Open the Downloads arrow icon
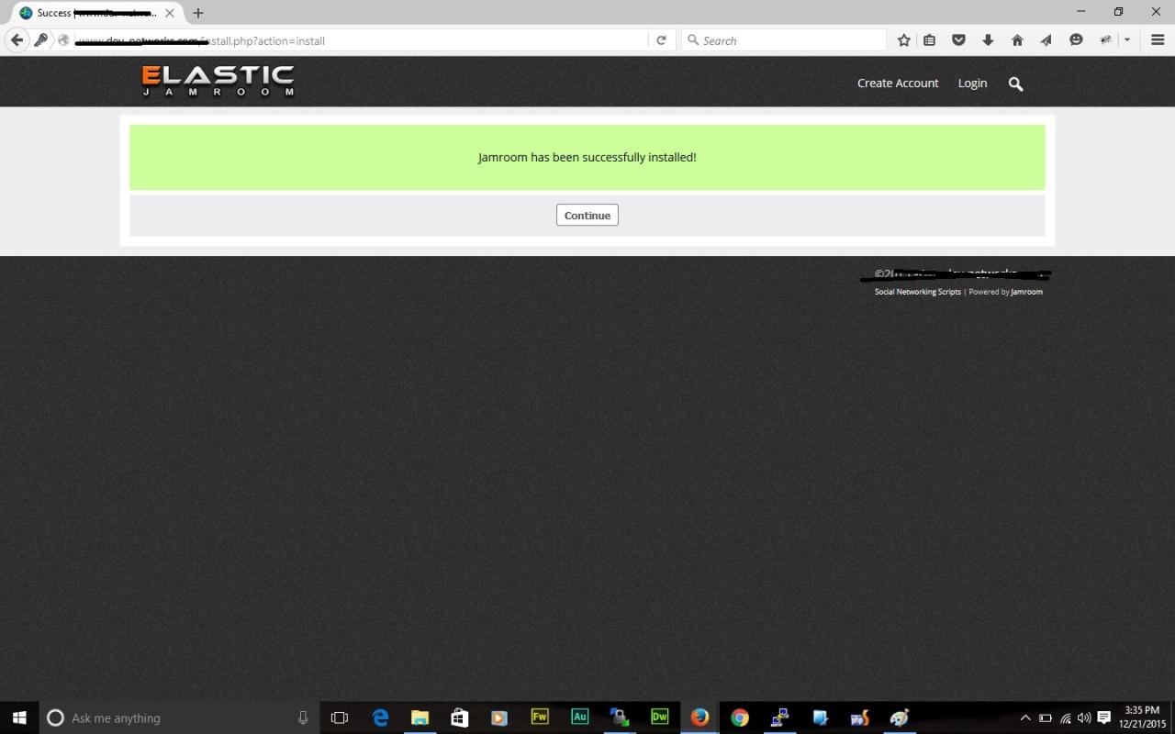Screen dimensions: 1175x734 988,40
